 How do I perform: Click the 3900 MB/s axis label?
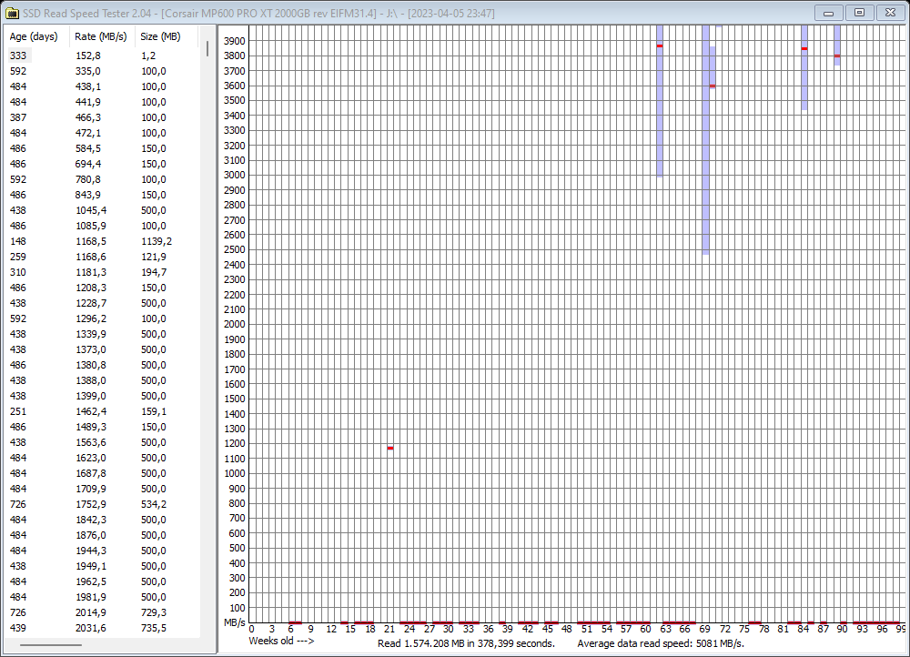click(235, 41)
